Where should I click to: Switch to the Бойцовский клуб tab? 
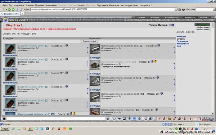tap(10, 14)
